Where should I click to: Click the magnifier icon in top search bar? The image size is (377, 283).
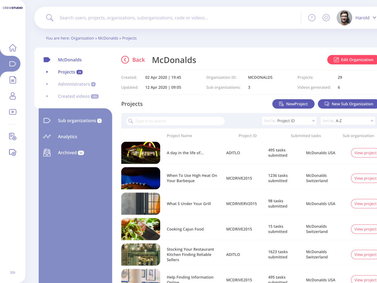[49, 18]
